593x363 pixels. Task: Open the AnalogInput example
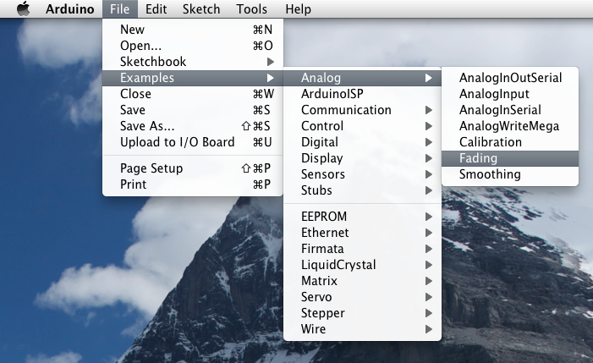click(510, 94)
